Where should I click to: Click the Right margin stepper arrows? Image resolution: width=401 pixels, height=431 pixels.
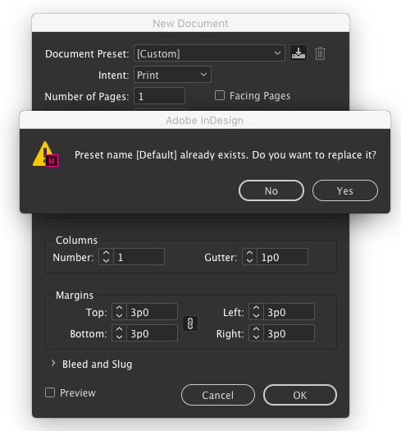[x=256, y=333]
